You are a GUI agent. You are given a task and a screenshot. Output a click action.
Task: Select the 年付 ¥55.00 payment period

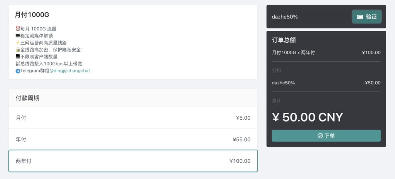click(x=133, y=139)
